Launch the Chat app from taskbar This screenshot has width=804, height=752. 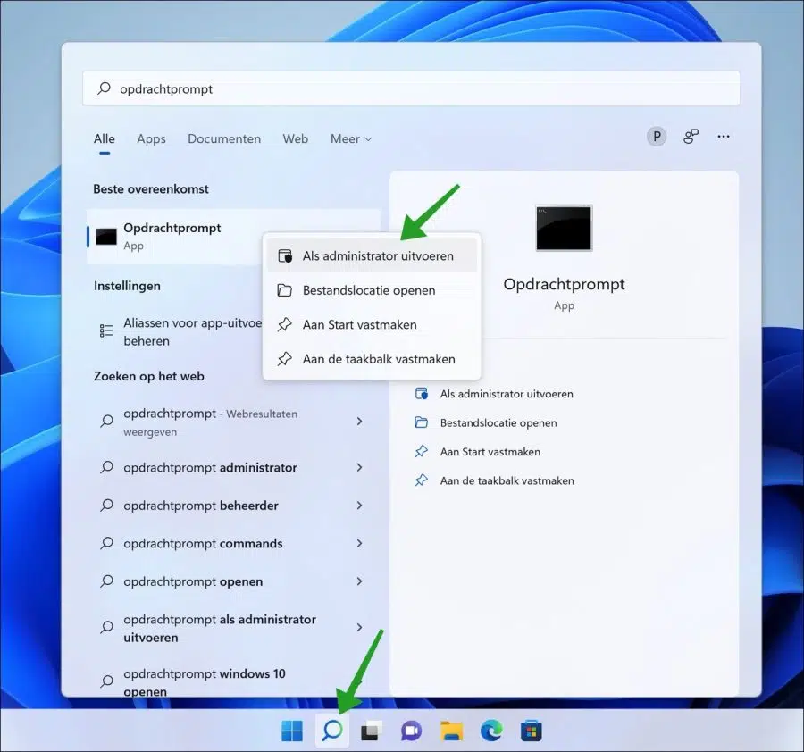click(x=411, y=731)
